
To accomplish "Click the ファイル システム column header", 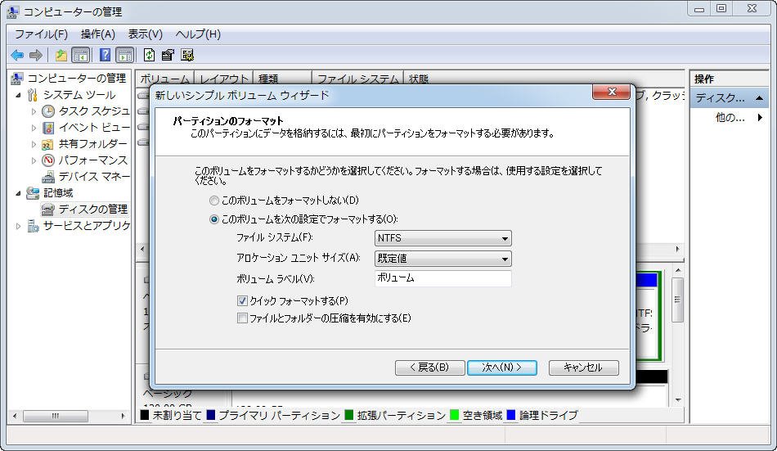I will coord(357,79).
